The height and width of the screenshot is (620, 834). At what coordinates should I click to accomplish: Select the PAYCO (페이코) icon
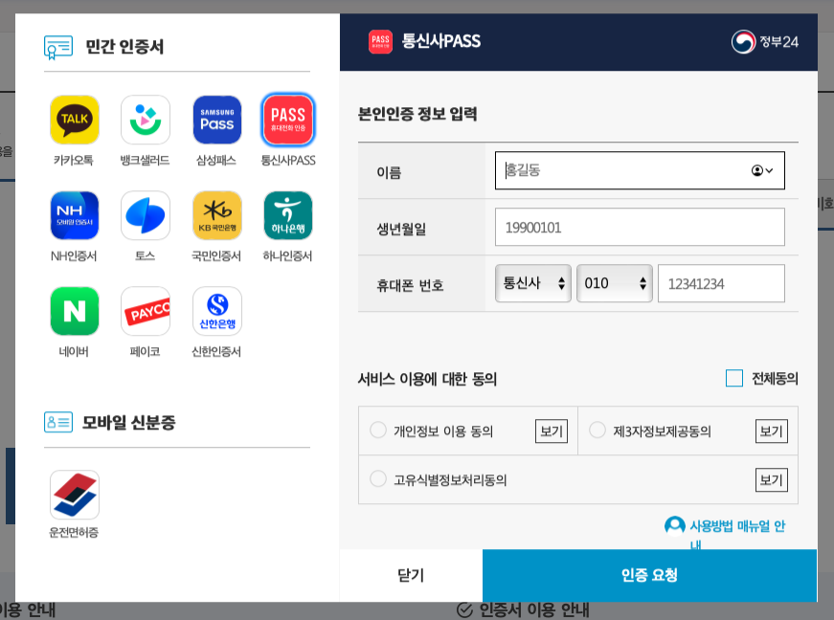(x=146, y=311)
